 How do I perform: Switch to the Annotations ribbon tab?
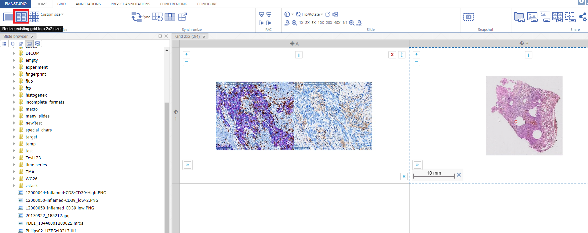pyautogui.click(x=88, y=4)
